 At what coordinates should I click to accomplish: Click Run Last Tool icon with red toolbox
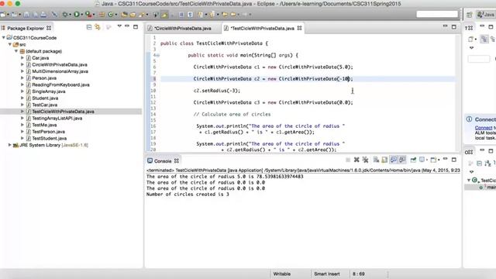tap(89, 15)
